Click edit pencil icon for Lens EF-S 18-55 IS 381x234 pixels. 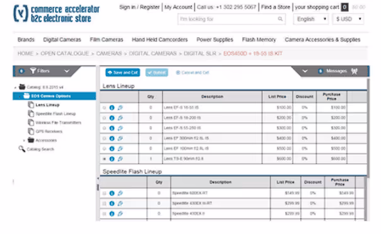point(120,108)
